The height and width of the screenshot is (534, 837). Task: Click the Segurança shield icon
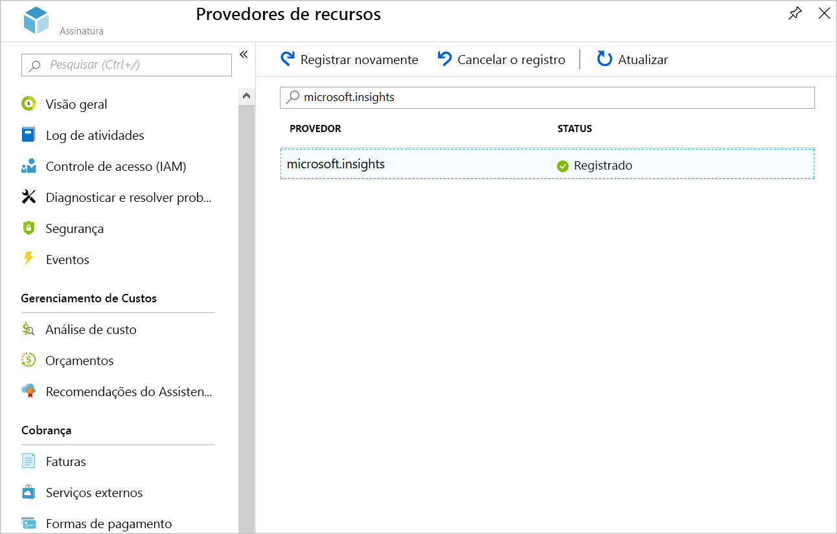coord(29,228)
